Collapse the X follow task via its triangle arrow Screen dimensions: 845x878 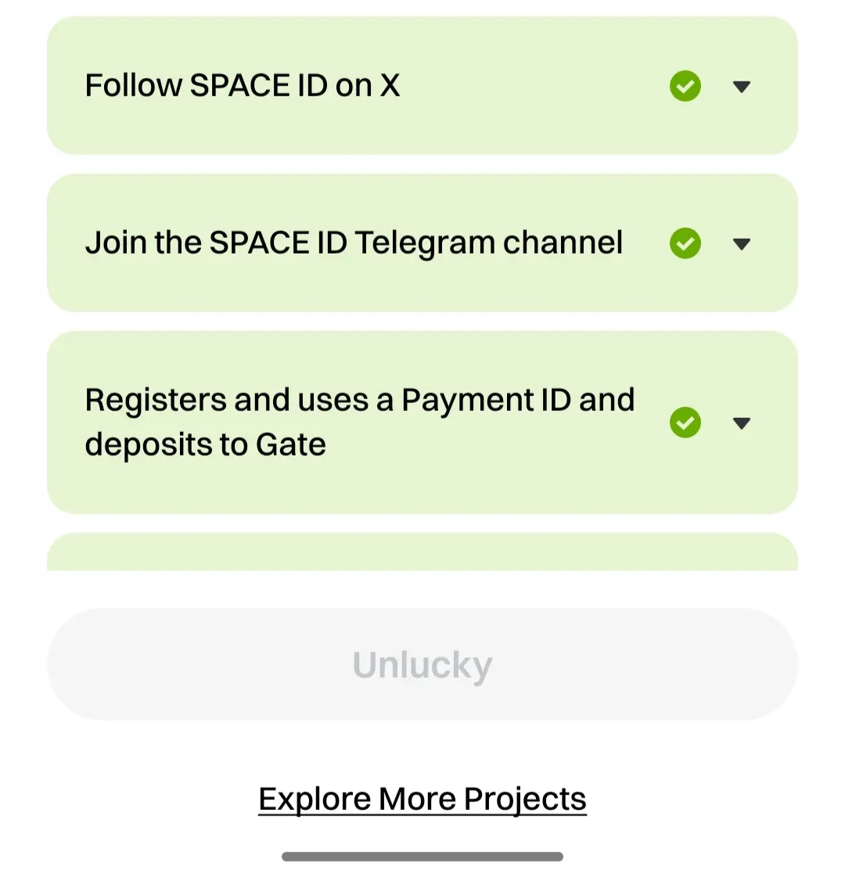coord(742,87)
